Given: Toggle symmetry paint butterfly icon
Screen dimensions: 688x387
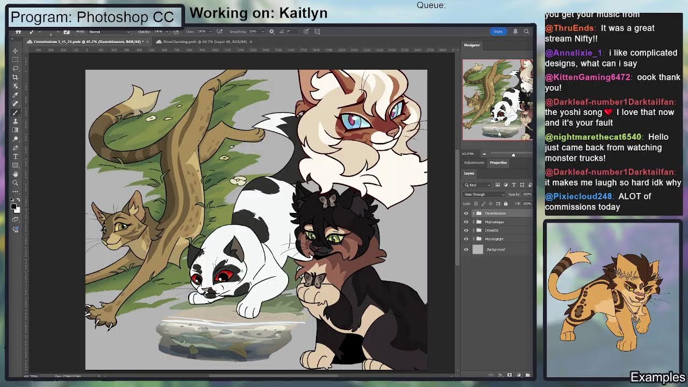Looking at the screenshot, I should pos(317,31).
